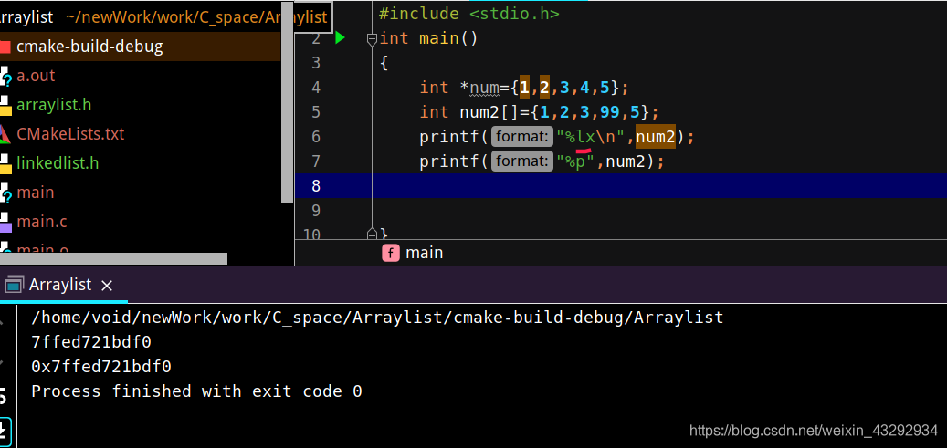The height and width of the screenshot is (448, 947).
Task: Click the format hint on line 6
Action: pos(522,137)
